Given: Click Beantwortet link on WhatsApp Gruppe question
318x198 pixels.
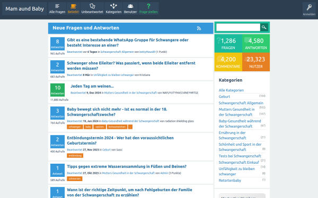Looking at the screenshot, I should (75, 52).
